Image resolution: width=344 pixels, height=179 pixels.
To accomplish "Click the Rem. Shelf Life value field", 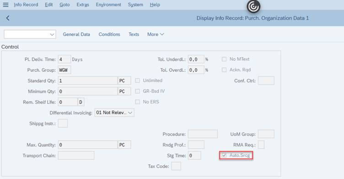I will 68,102.
